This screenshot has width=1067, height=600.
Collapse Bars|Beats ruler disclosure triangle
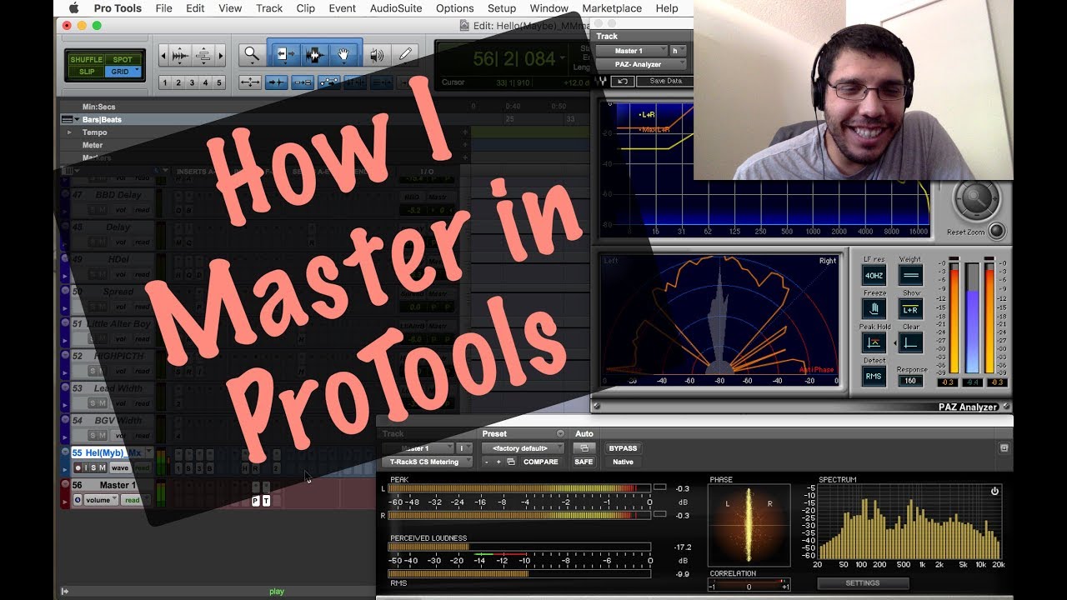pos(77,119)
